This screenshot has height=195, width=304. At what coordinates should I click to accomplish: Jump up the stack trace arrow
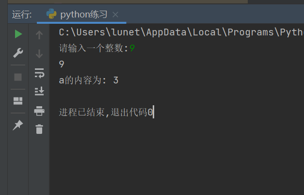[x=39, y=35]
